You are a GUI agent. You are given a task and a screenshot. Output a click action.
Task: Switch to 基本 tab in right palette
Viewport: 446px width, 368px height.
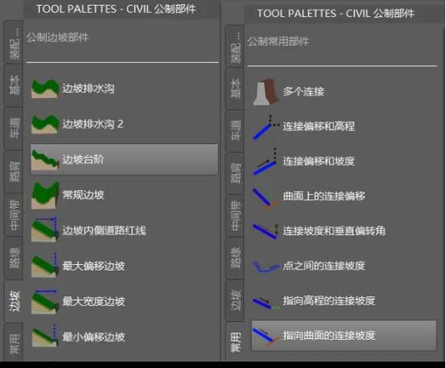tap(235, 89)
